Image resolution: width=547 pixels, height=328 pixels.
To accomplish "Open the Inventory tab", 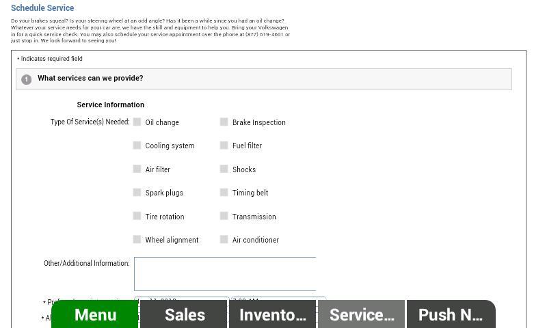I will (272, 314).
